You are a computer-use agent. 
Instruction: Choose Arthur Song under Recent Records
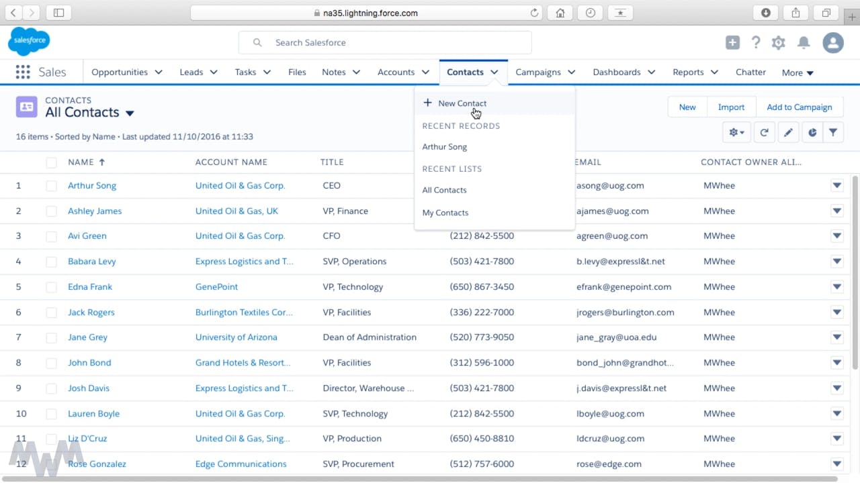click(444, 147)
